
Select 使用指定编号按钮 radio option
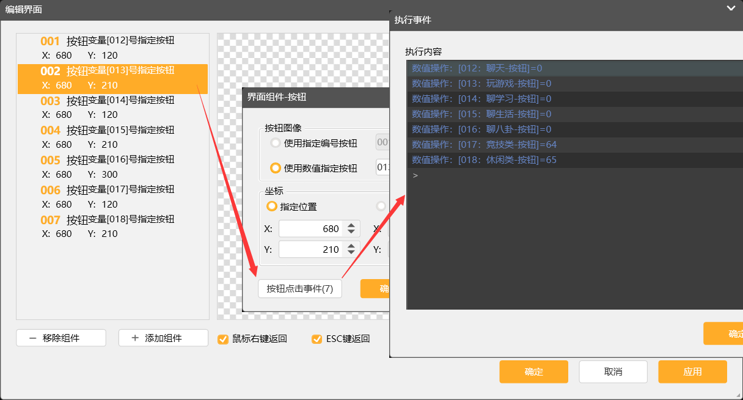[275, 143]
